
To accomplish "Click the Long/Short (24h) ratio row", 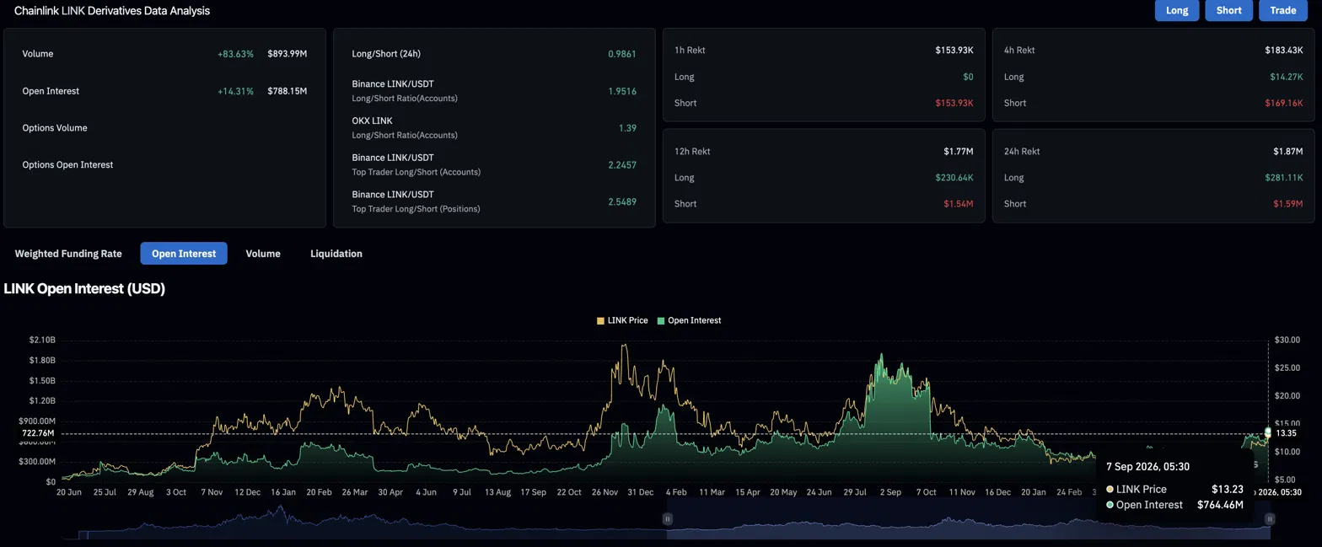I will coord(494,54).
